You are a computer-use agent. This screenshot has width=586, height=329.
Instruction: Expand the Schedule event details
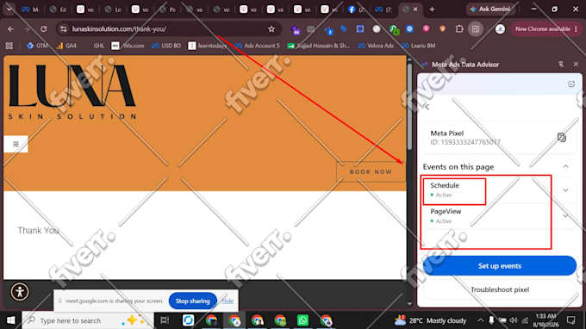point(565,190)
